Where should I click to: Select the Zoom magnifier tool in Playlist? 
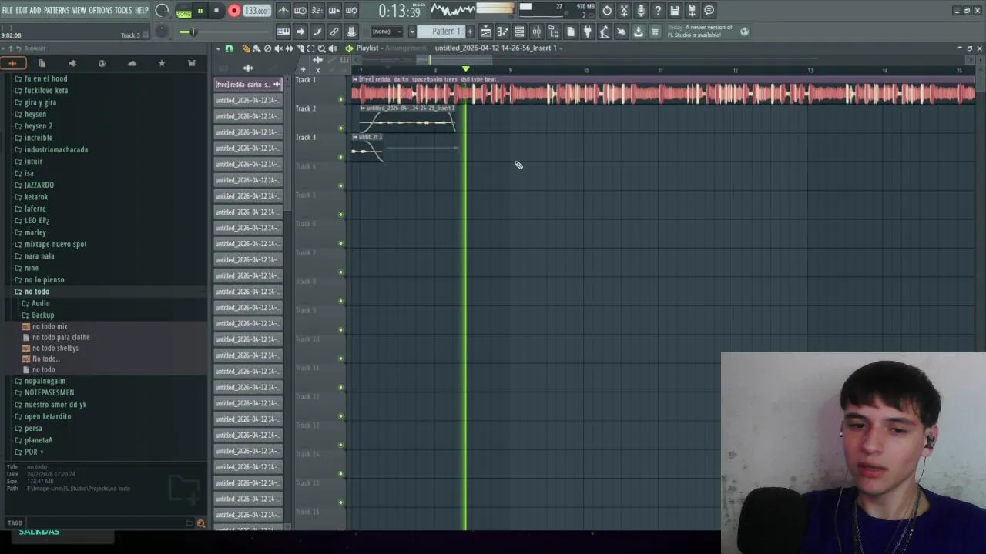(x=321, y=48)
